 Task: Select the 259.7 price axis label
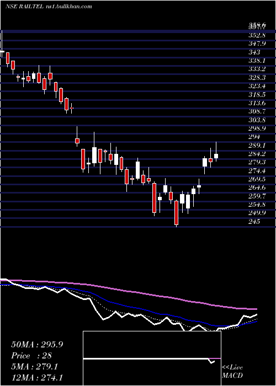257,196
